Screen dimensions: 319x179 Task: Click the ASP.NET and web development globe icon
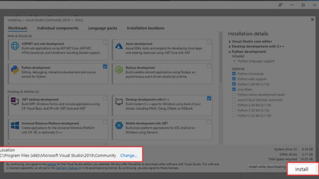[15, 46]
